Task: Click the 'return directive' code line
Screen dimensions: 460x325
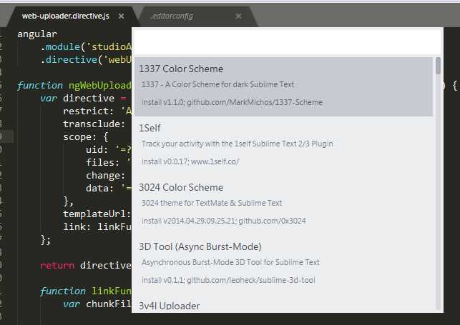Action: (x=86, y=265)
